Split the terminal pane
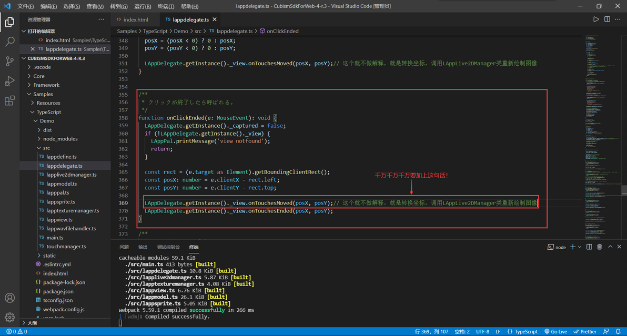The height and width of the screenshot is (336, 627). (589, 247)
